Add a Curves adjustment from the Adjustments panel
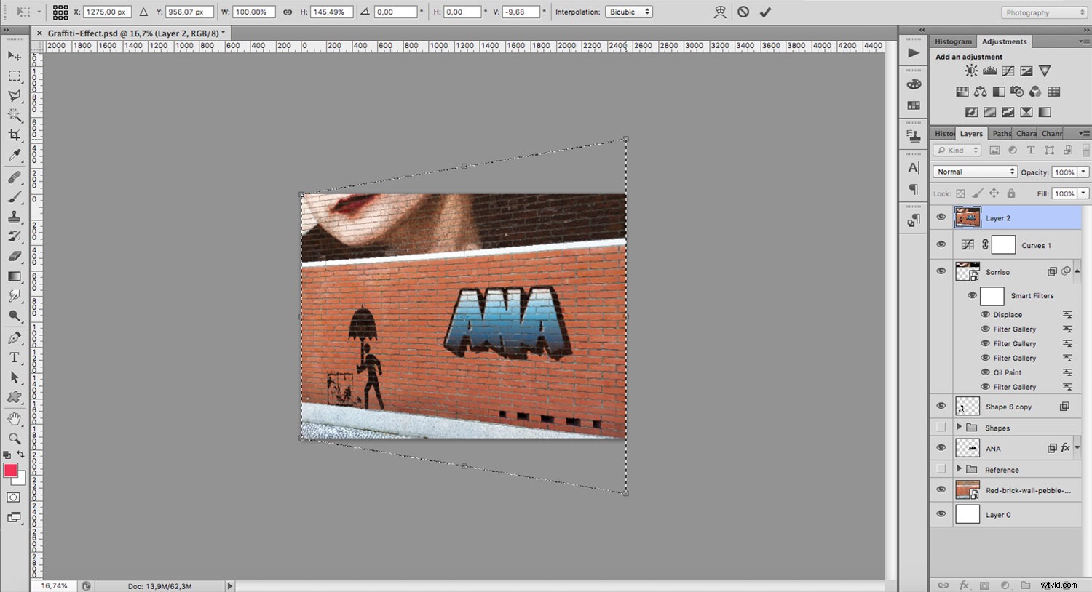Viewport: 1092px width, 592px height. click(1008, 71)
